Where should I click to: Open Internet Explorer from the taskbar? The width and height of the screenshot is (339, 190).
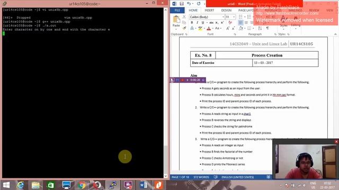(x=20, y=185)
